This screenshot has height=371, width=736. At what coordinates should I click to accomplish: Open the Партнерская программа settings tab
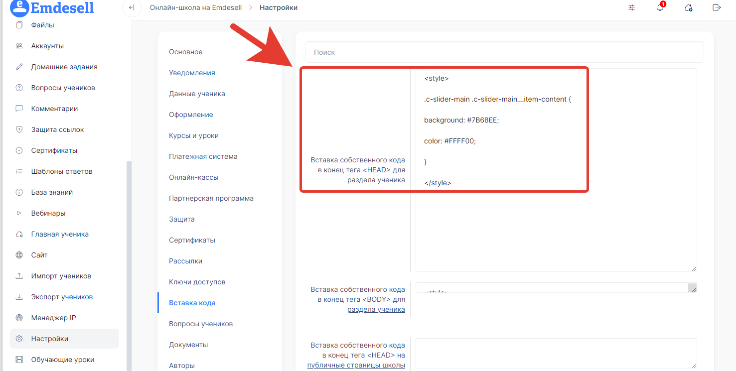pyautogui.click(x=211, y=198)
